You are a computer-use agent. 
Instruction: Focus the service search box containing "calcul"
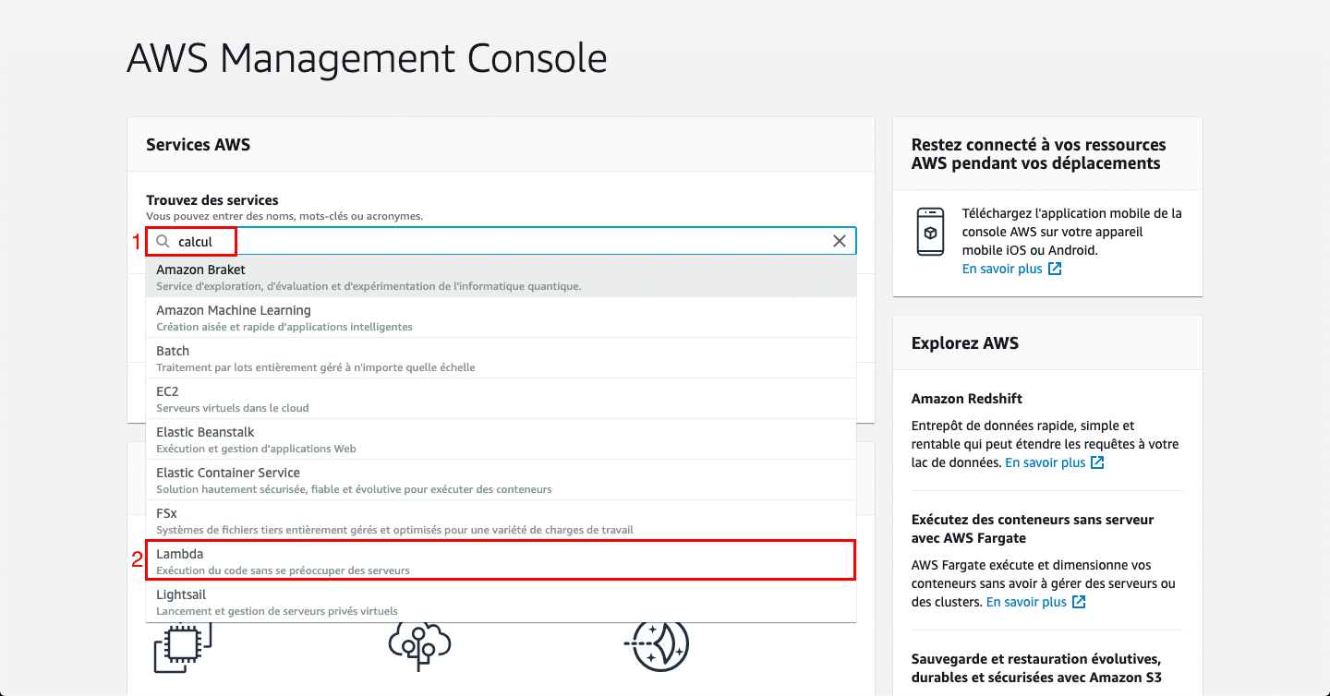pyautogui.click(x=502, y=241)
